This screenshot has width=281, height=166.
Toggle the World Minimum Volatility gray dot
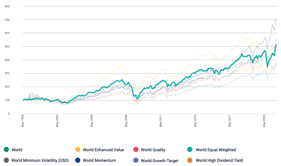(x=6, y=160)
